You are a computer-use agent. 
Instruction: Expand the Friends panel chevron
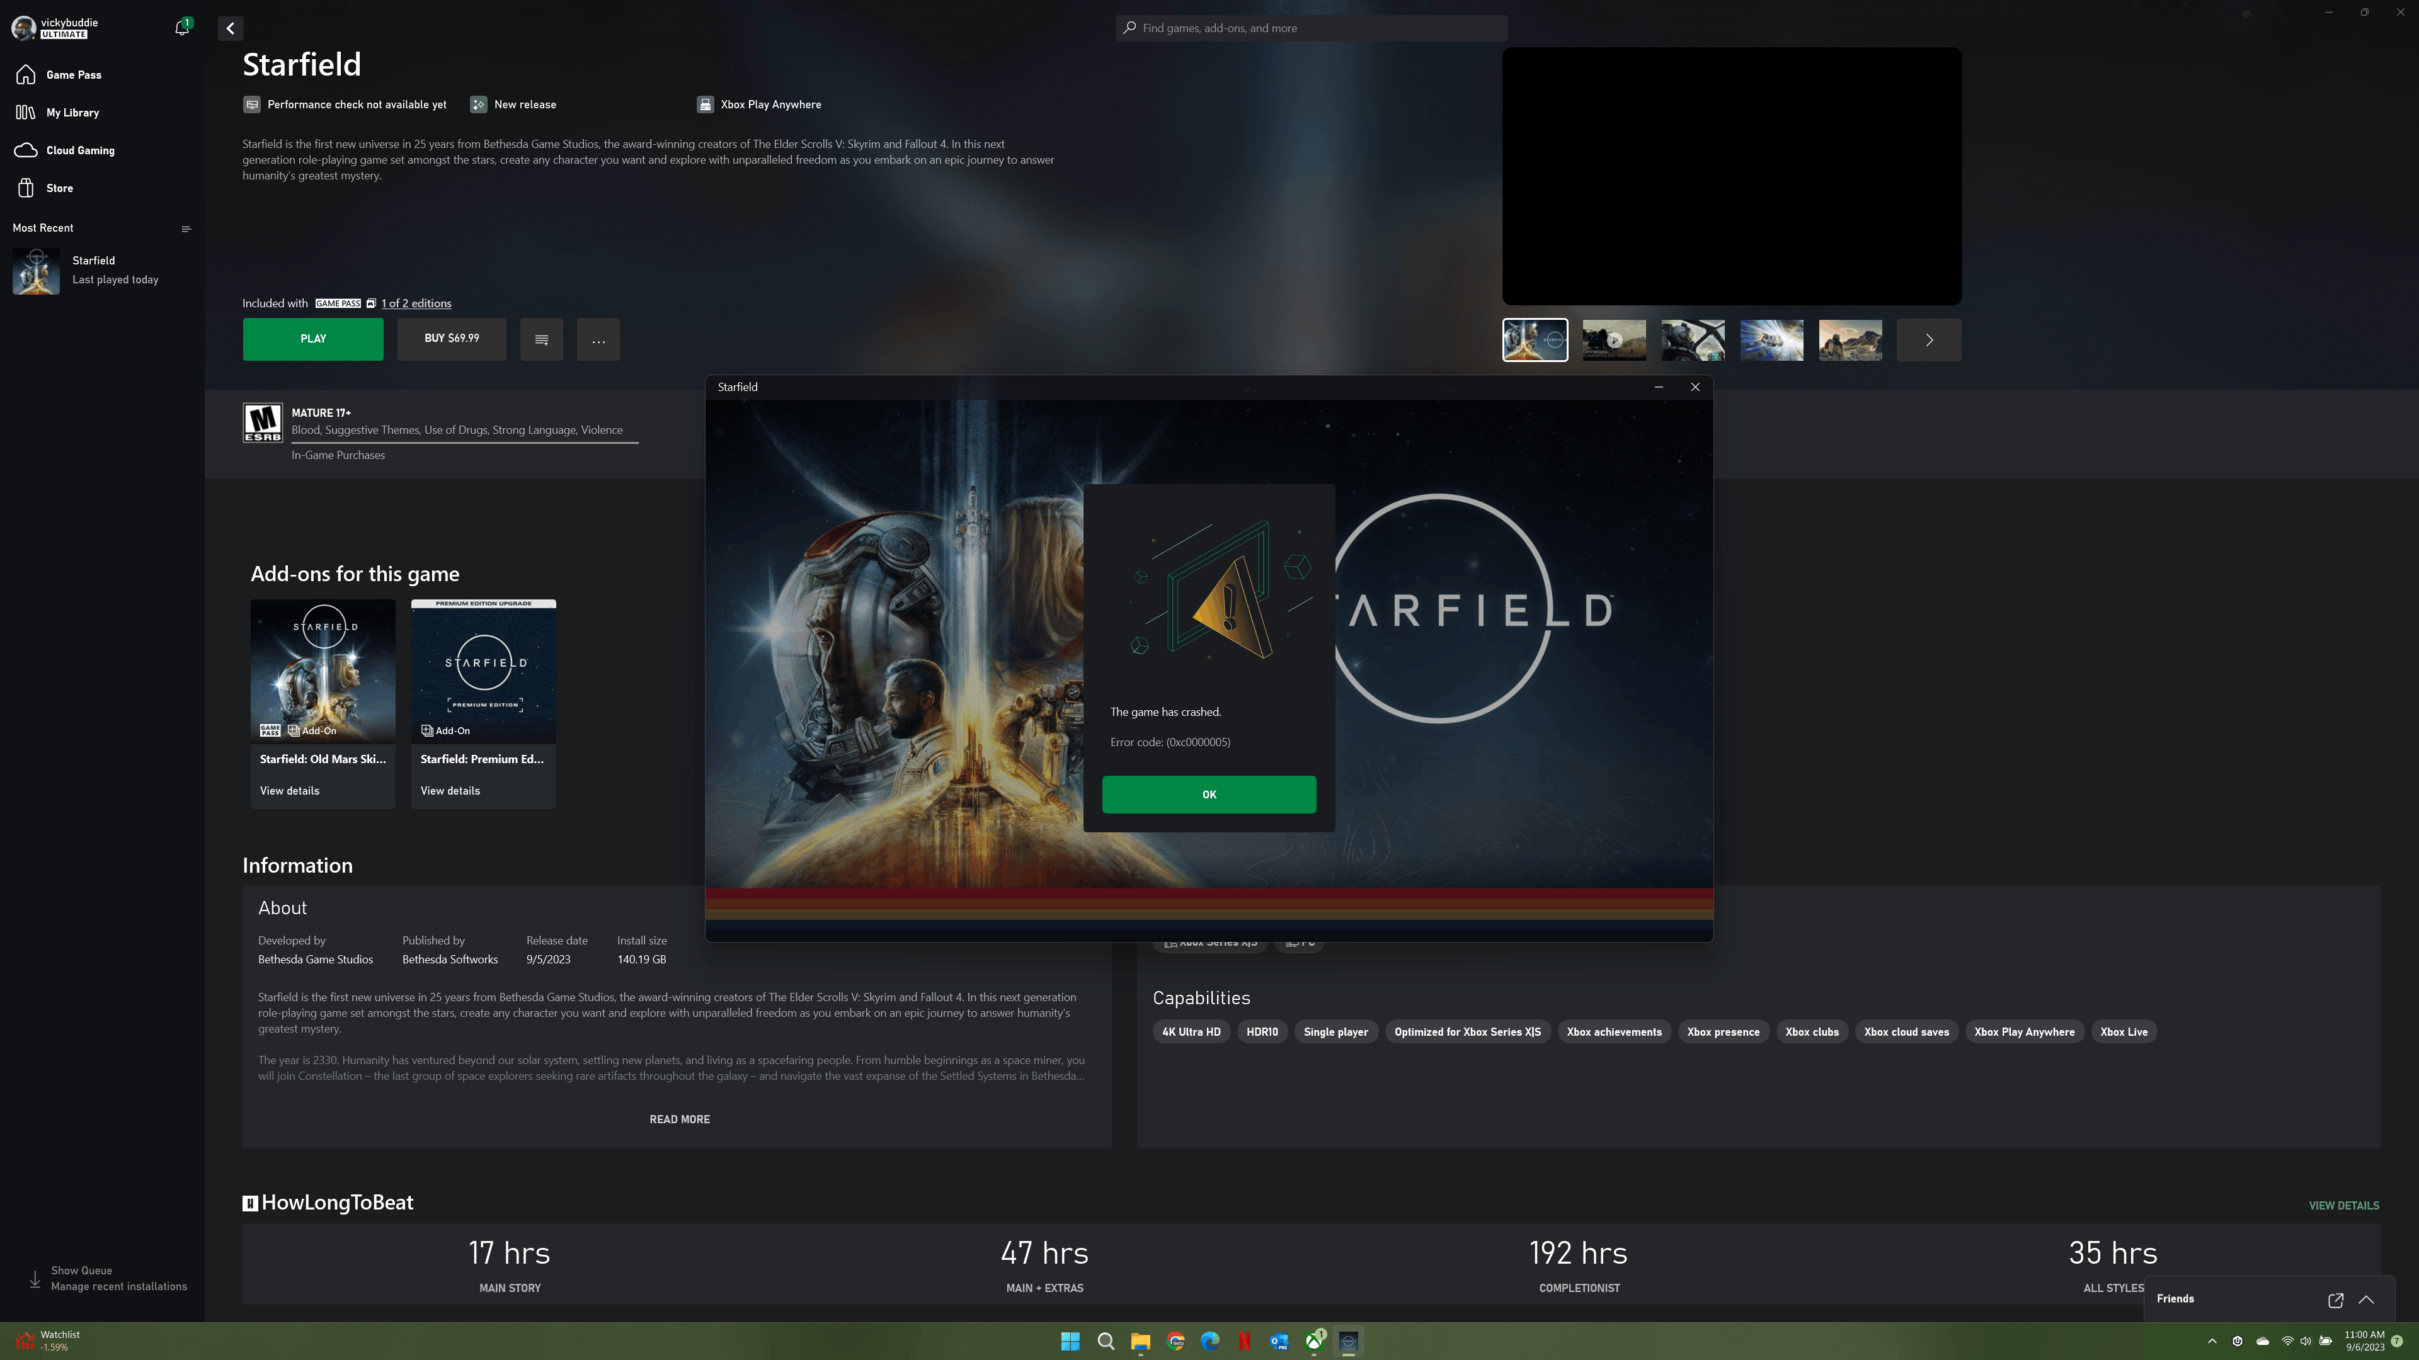coord(2367,1300)
